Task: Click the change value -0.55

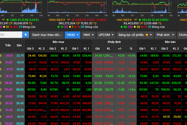Action: [x=121, y=62]
